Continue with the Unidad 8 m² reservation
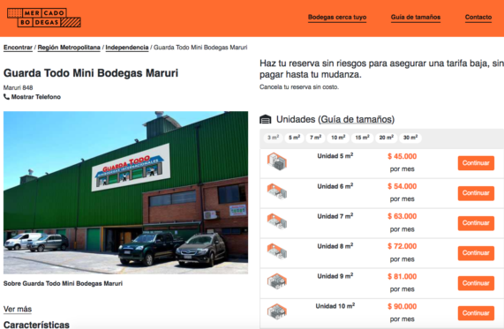 tap(476, 253)
